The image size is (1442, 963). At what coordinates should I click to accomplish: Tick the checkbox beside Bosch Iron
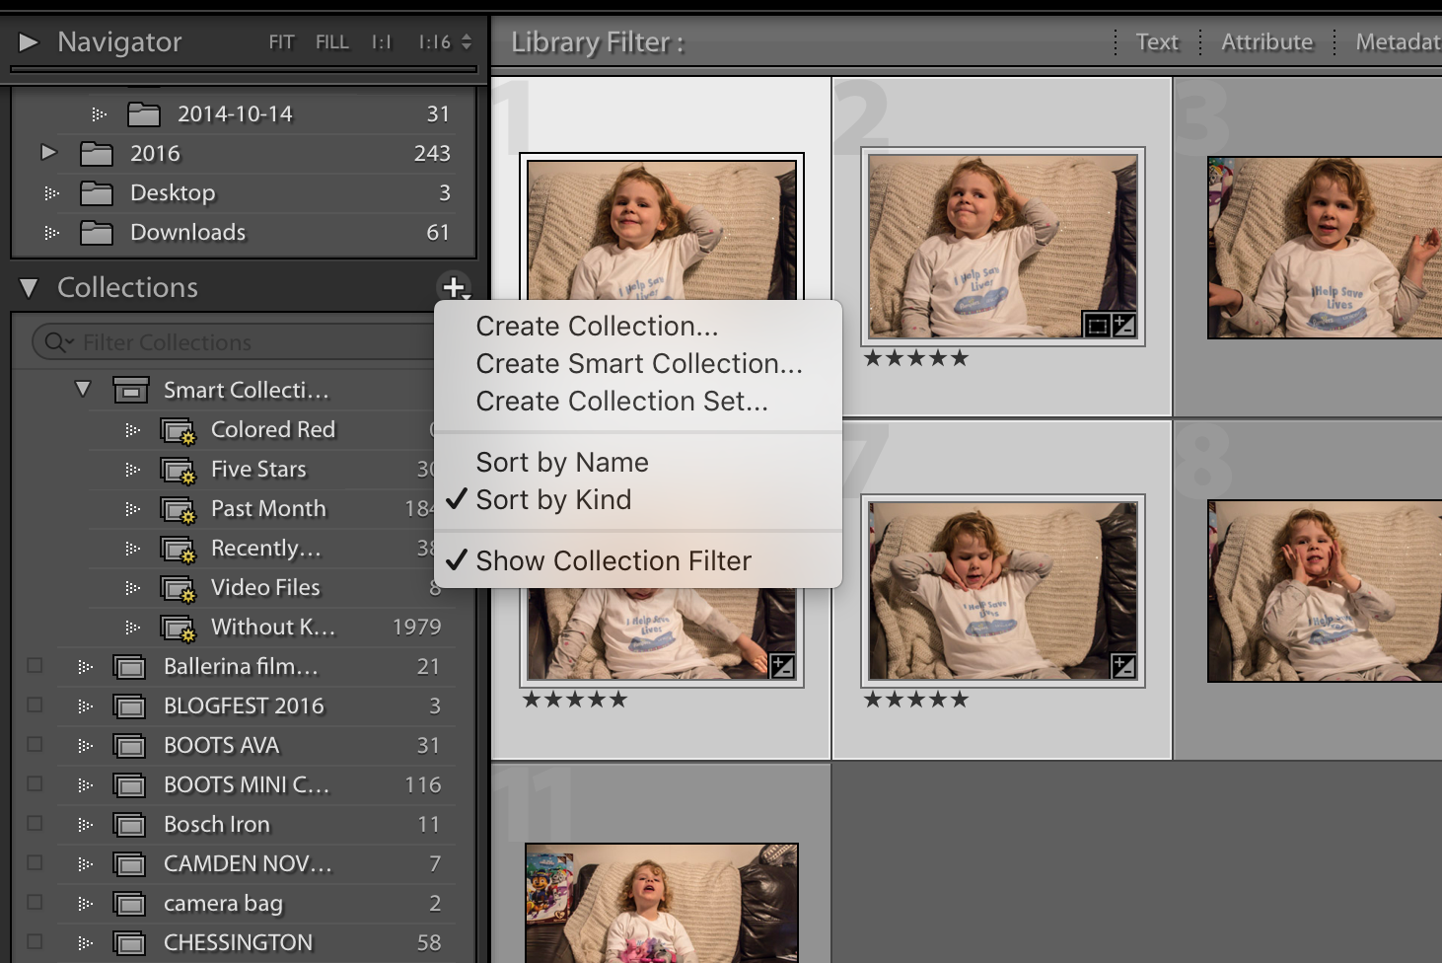coord(35,824)
